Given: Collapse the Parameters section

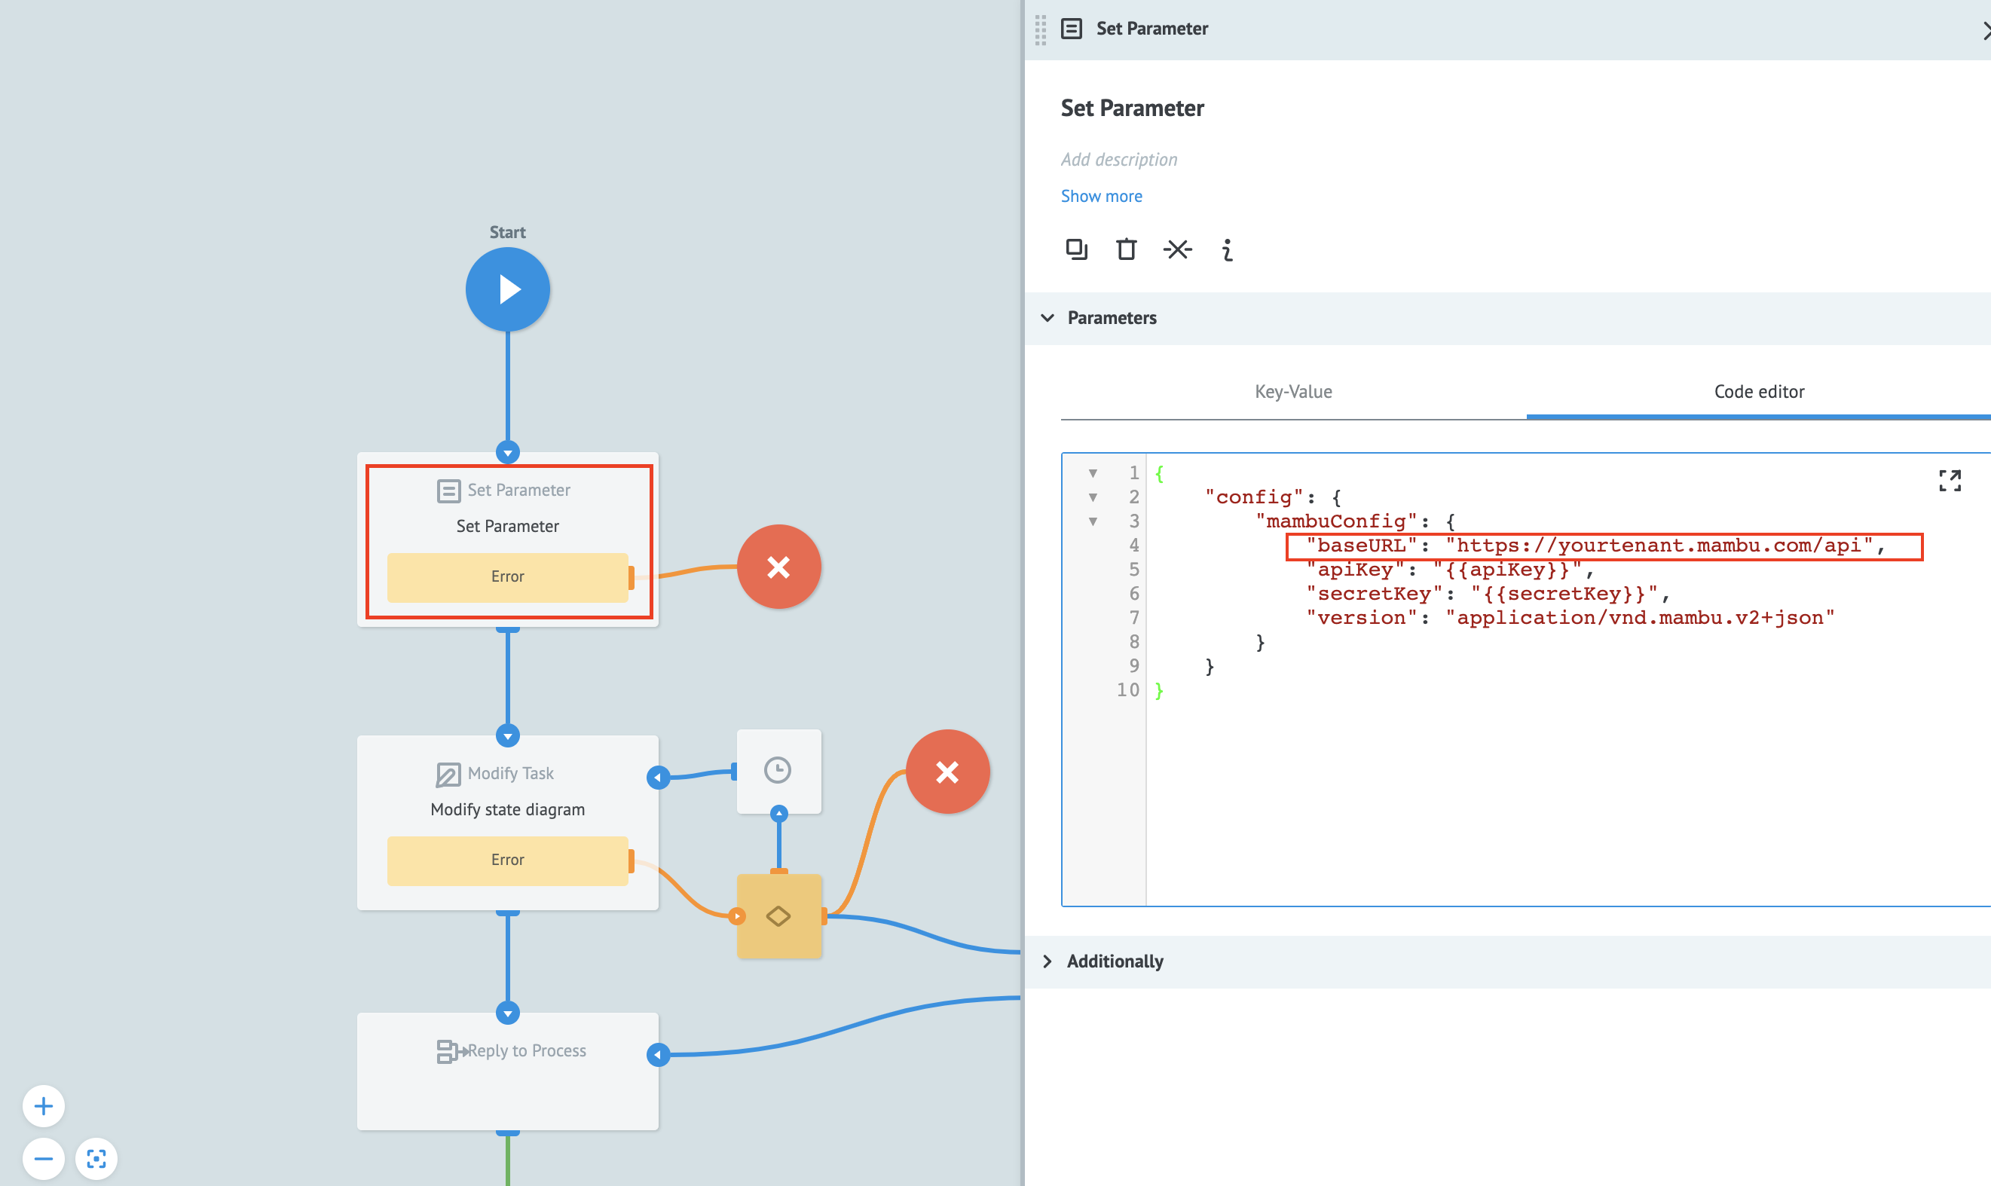Looking at the screenshot, I should (1047, 318).
